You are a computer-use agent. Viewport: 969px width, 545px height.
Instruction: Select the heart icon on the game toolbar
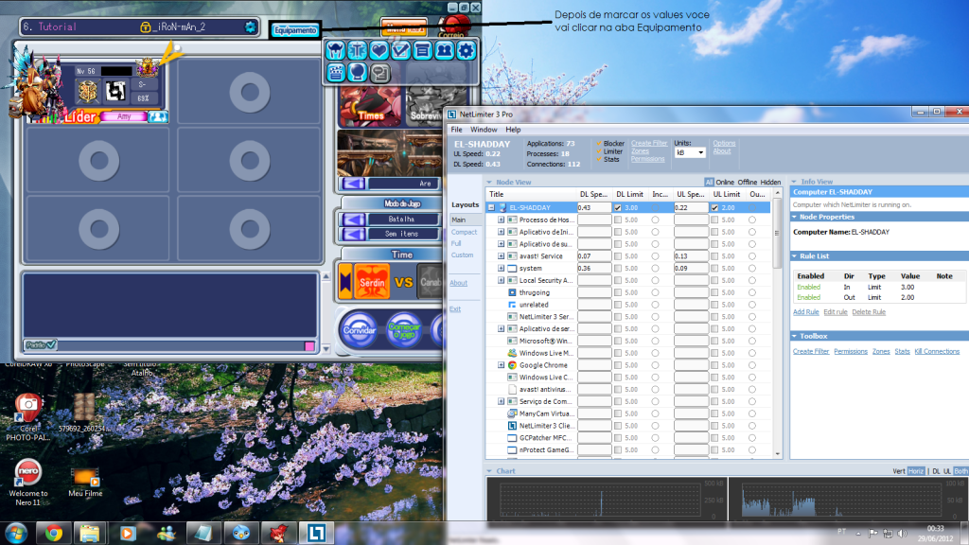tap(379, 50)
